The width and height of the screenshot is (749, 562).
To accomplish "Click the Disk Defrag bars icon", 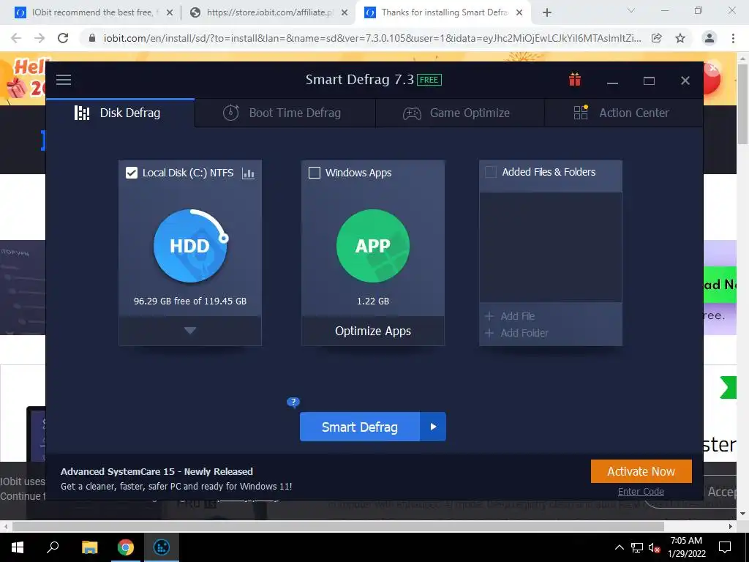I will [x=82, y=113].
